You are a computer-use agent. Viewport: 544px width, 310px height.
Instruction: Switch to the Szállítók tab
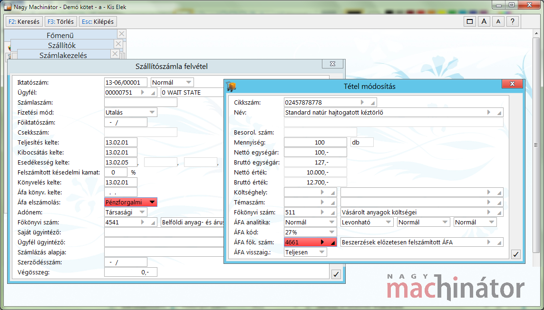[62, 46]
